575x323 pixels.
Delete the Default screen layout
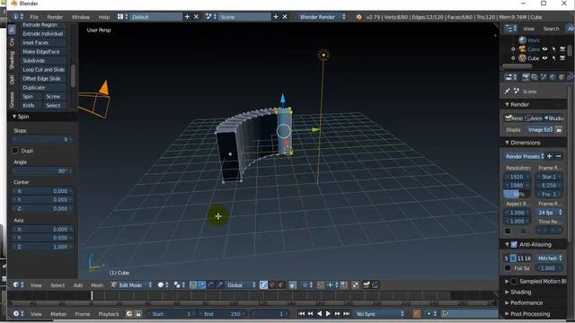(196, 17)
